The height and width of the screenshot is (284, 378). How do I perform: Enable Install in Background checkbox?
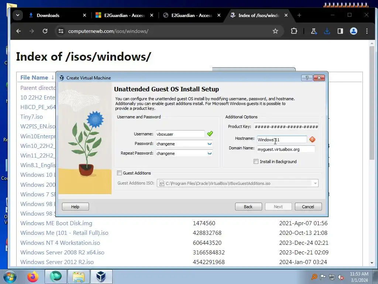pos(256,162)
